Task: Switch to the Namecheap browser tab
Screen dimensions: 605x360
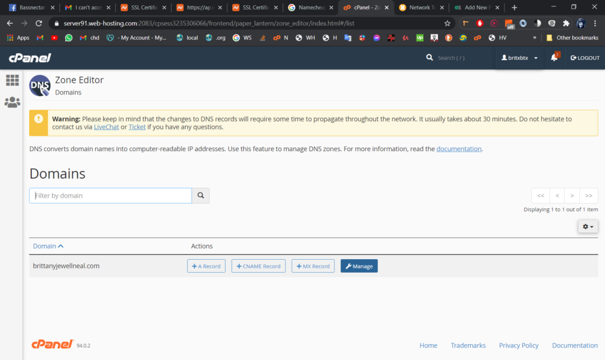Action: (x=310, y=8)
